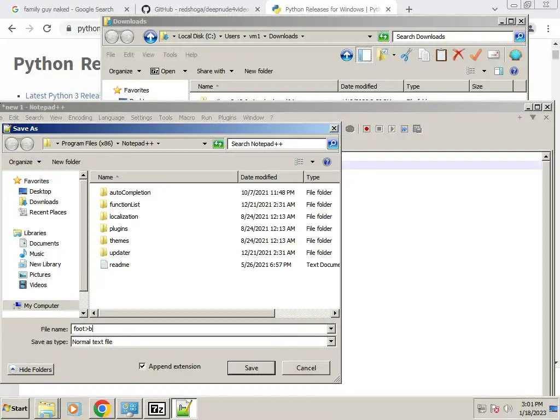Open Windows Media Player taskbar icon
This screenshot has width=560, height=420.
74,408
